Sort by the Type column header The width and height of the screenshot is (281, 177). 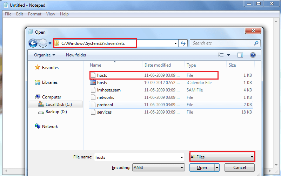click(191, 65)
